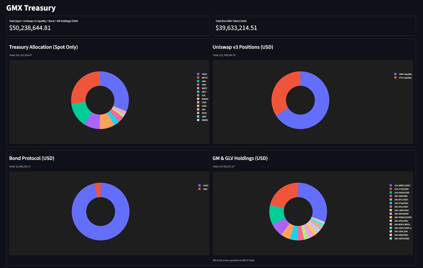Image resolution: width=423 pixels, height=268 pixels.
Task: Toggle ARB legend entry in Treasury Allocation
Action: pyautogui.click(x=202, y=81)
